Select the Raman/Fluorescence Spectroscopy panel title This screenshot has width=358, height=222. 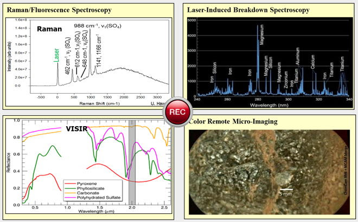click(59, 10)
